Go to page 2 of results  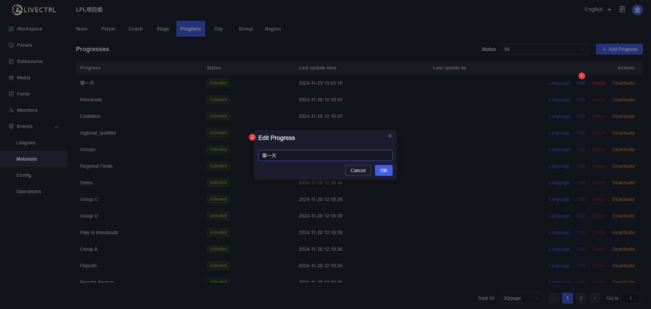tap(581, 298)
